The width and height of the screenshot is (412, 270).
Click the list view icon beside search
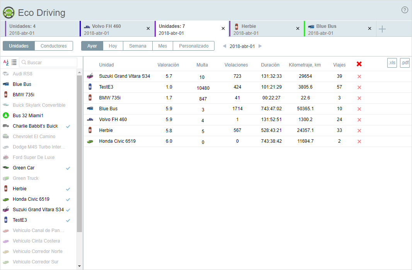(14, 62)
